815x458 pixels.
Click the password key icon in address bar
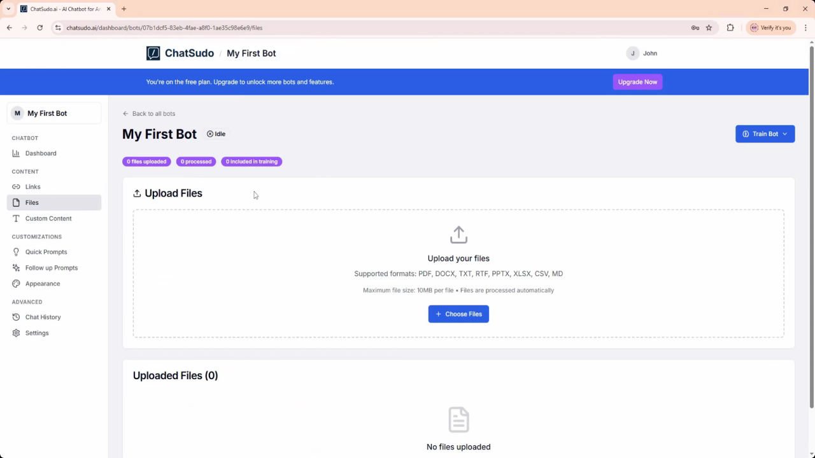695,28
